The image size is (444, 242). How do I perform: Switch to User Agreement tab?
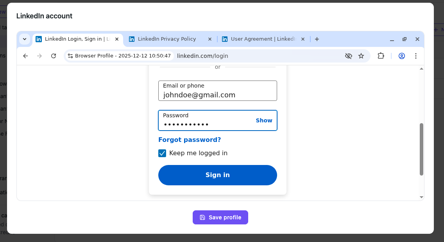tap(263, 39)
